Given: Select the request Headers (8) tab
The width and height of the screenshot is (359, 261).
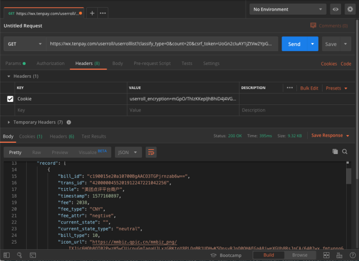Looking at the screenshot, I should pyautogui.click(x=88, y=63).
